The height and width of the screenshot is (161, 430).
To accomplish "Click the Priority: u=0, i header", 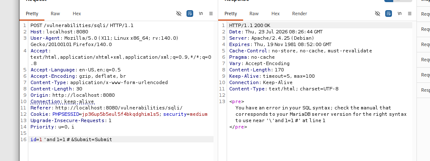I will click(x=52, y=127).
